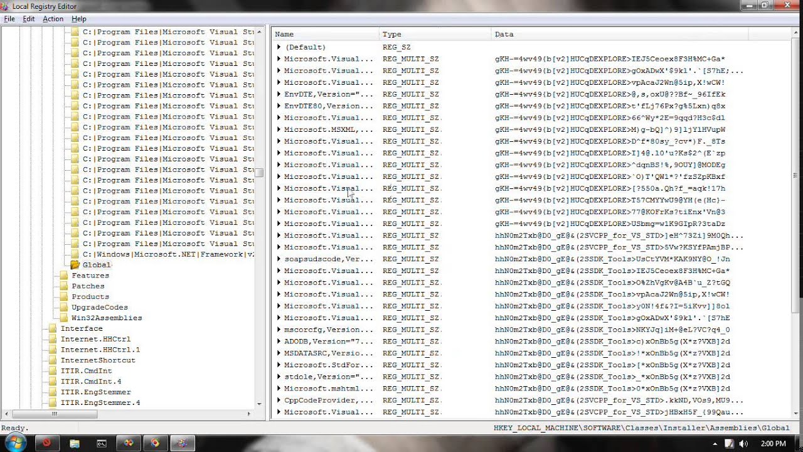
Task: Click the HKEY_LOCAL_MACHINE path in status bar
Action: click(641, 428)
